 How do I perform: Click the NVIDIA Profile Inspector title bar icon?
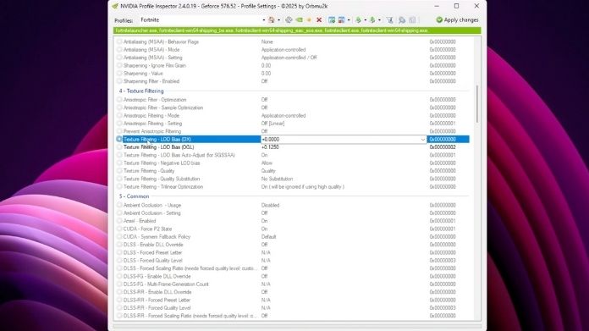(x=115, y=6)
